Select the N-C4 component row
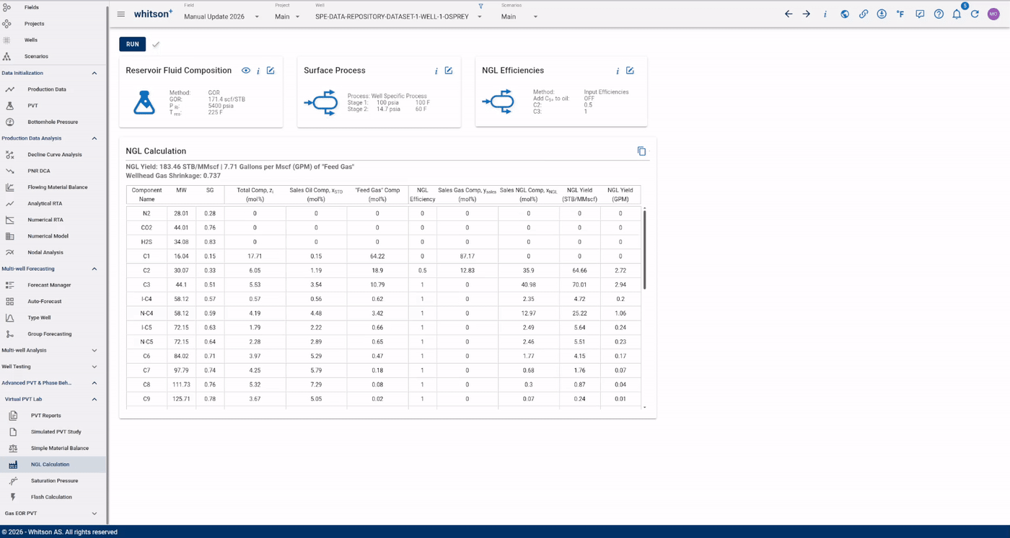The image size is (1010, 538). click(383, 313)
